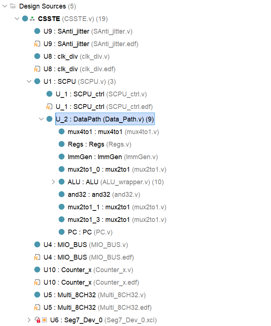
Task: Click the netlist icon for SAnti_jitter.edf
Action: (x=37, y=44)
